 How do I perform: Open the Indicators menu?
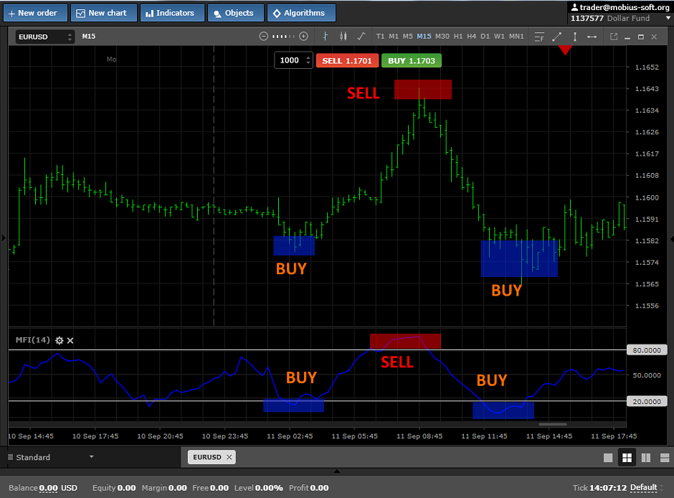click(172, 14)
